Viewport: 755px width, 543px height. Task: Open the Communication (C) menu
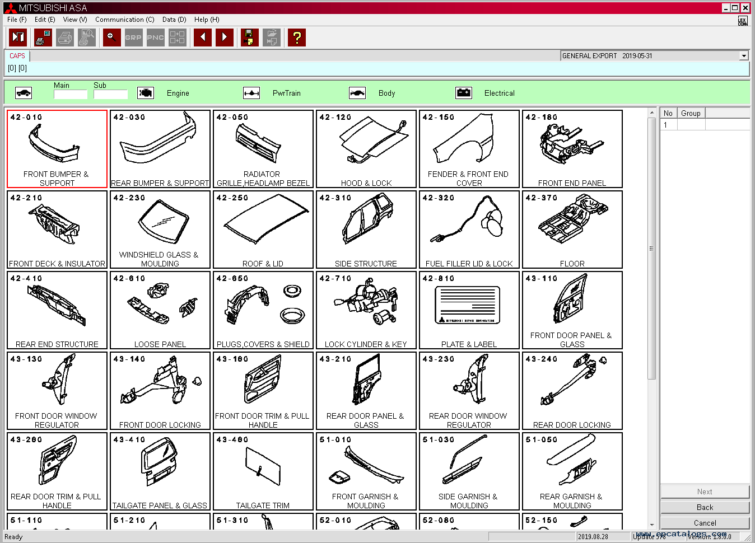124,19
